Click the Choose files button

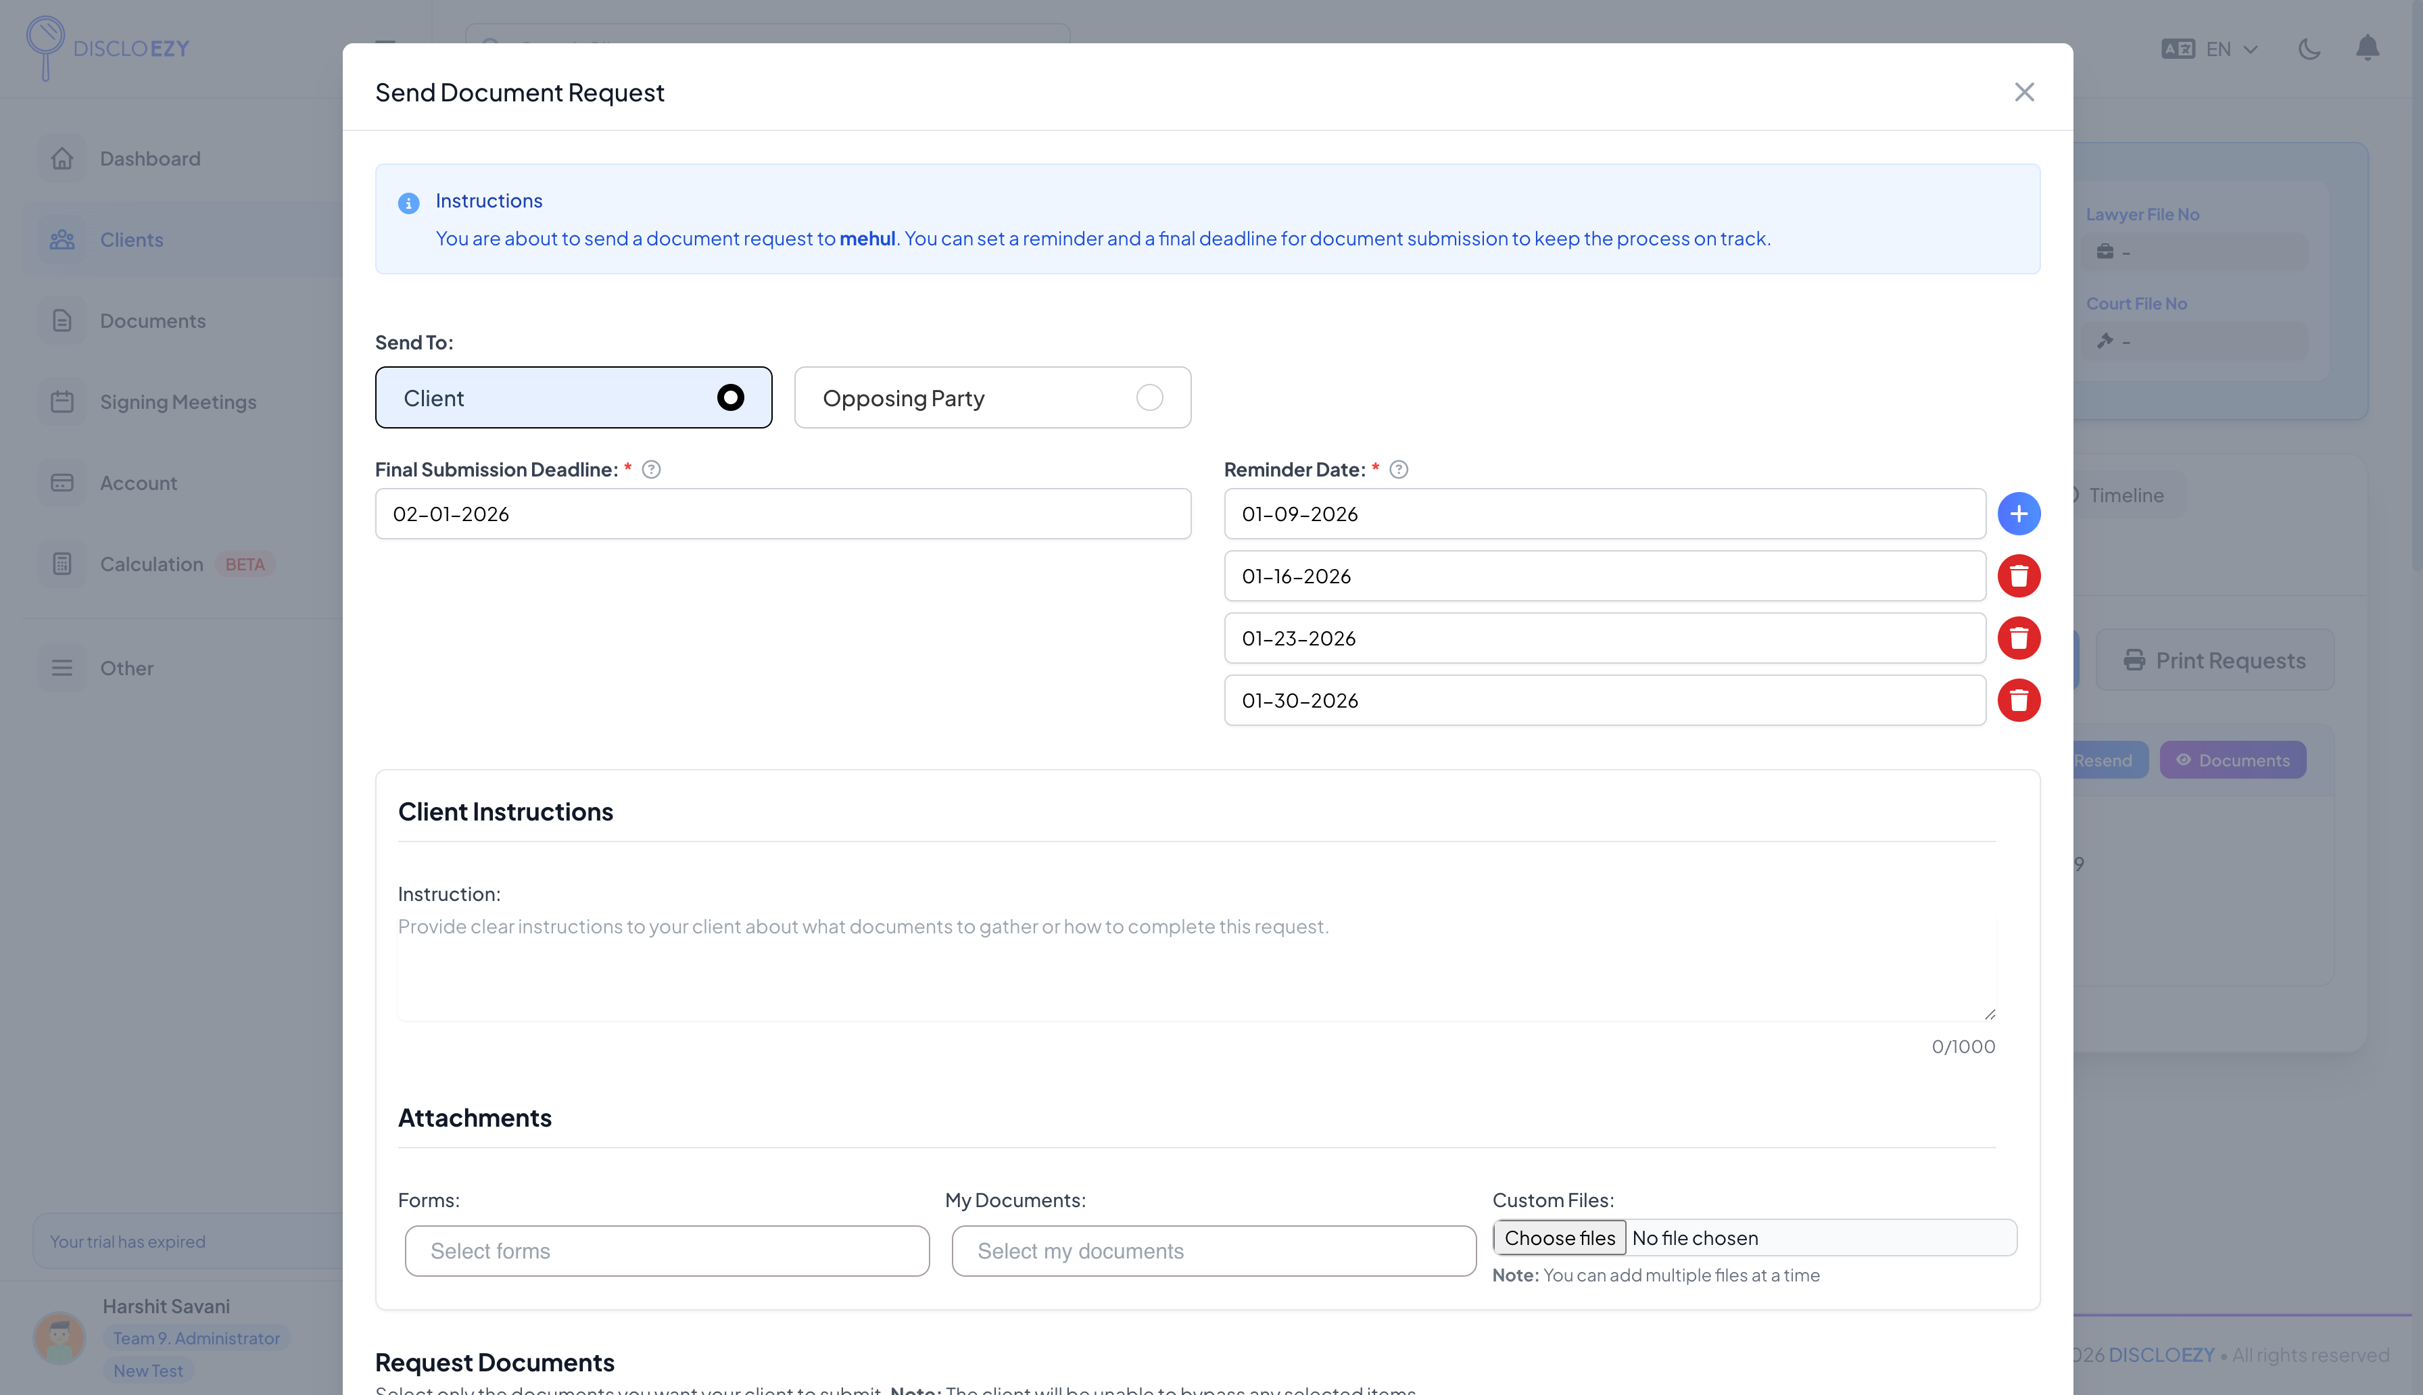1559,1238
